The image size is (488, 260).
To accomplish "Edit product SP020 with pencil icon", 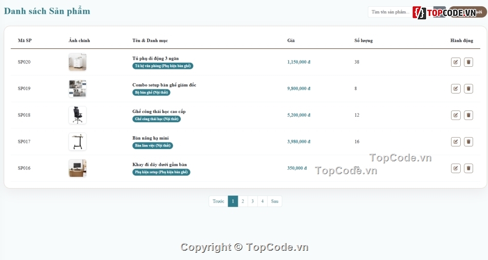I will click(x=456, y=62).
